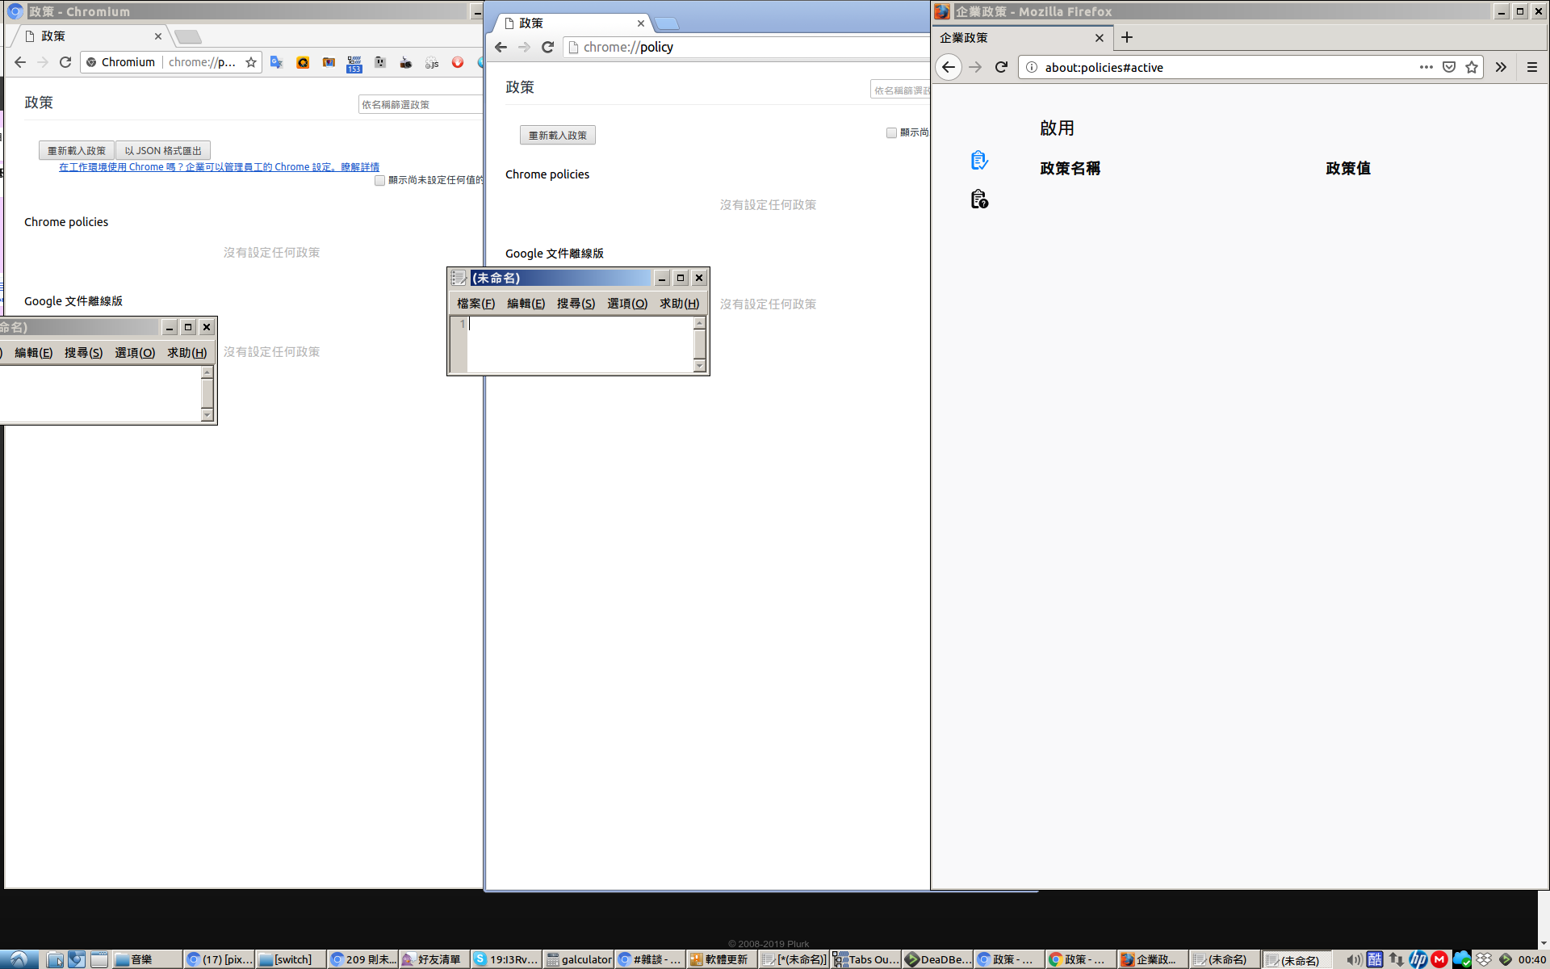Open the HP tray icon
1550x969 pixels.
pyautogui.click(x=1418, y=959)
